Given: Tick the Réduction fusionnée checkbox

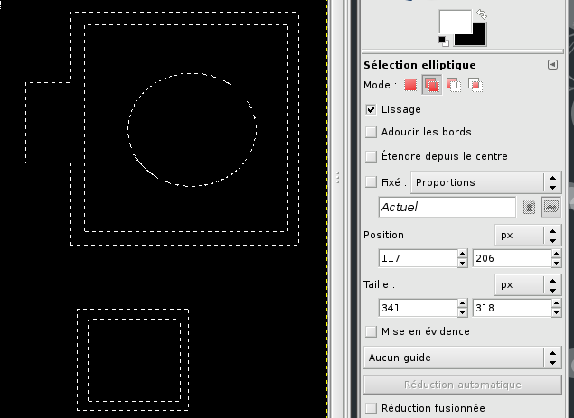Looking at the screenshot, I should pyautogui.click(x=372, y=409).
